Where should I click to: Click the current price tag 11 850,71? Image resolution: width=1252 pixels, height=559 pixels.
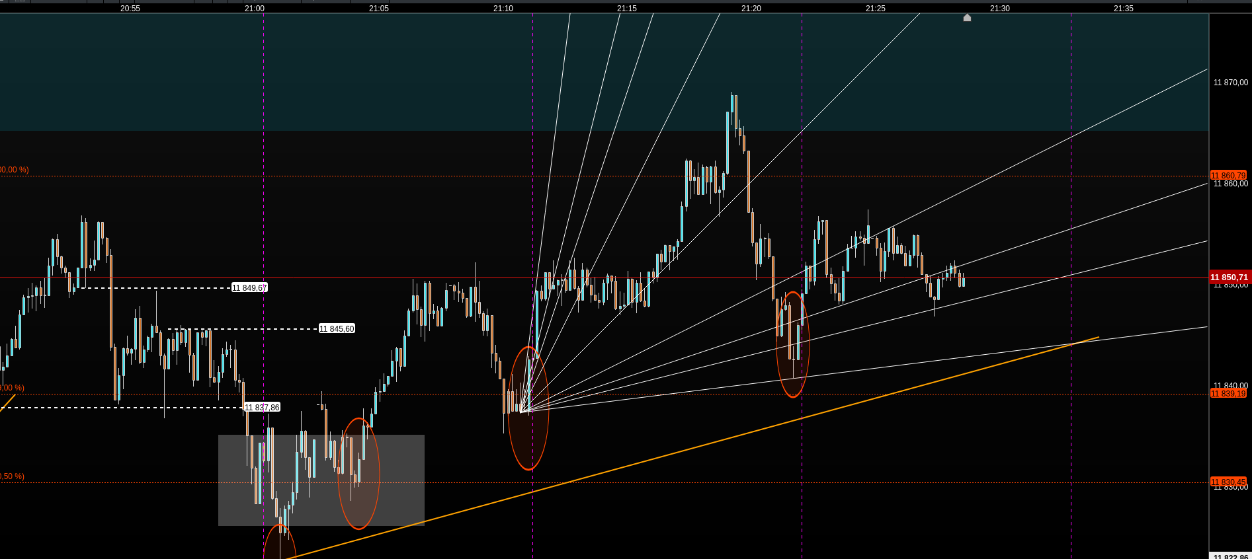[x=1230, y=278]
